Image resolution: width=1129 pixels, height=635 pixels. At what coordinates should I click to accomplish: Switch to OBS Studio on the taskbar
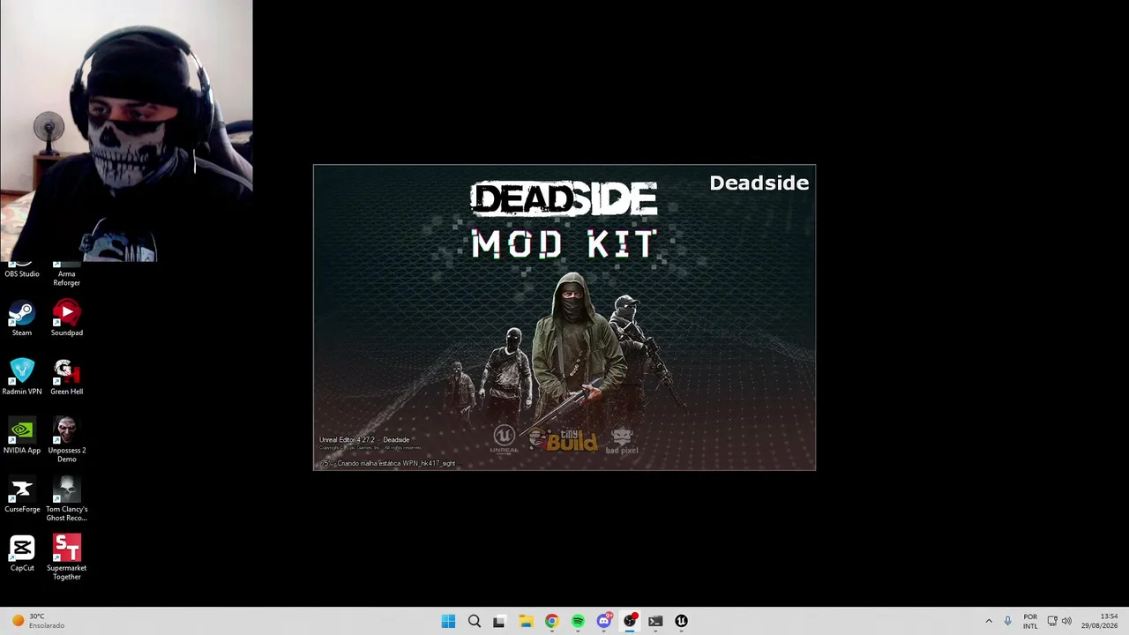point(630,621)
